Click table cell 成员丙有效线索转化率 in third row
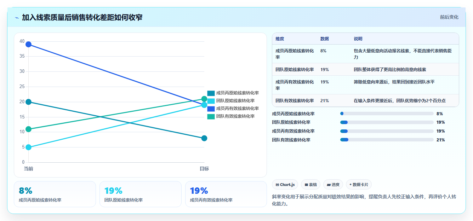Viewport: 473px width, 221px height. point(295,85)
